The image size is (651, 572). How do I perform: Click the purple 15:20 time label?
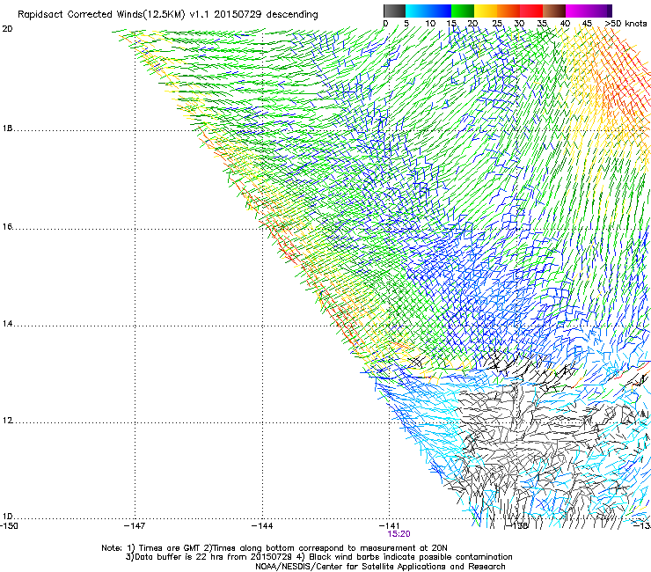click(x=399, y=534)
